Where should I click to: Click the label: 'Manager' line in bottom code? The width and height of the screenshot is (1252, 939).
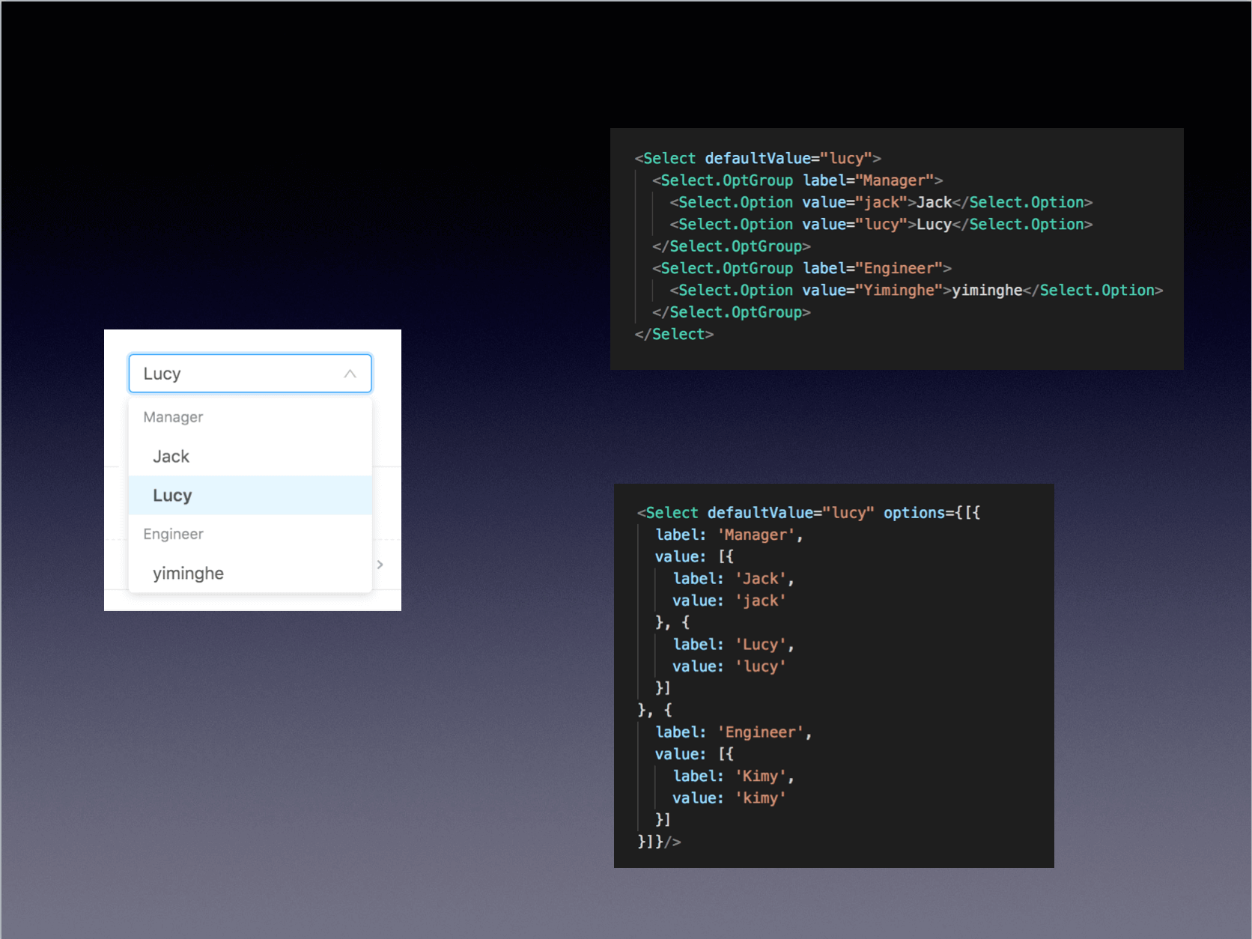point(729,535)
